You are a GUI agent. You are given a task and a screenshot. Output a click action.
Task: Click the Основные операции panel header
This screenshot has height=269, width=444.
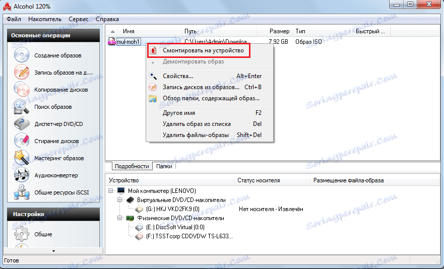point(53,35)
